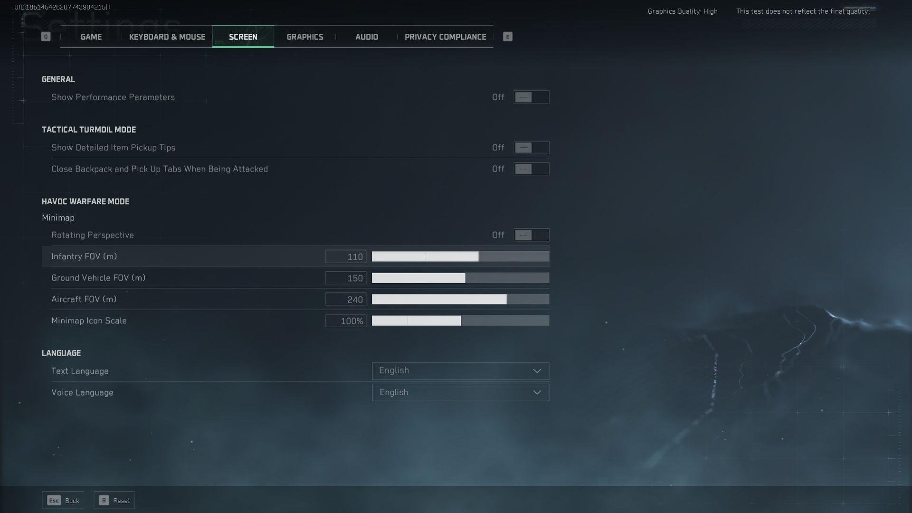Toggle Show Performance Parameters off

531,97
